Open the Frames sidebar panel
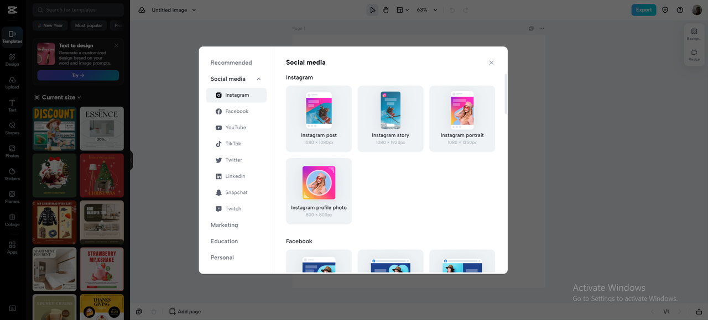708x320 pixels. click(x=12, y=197)
